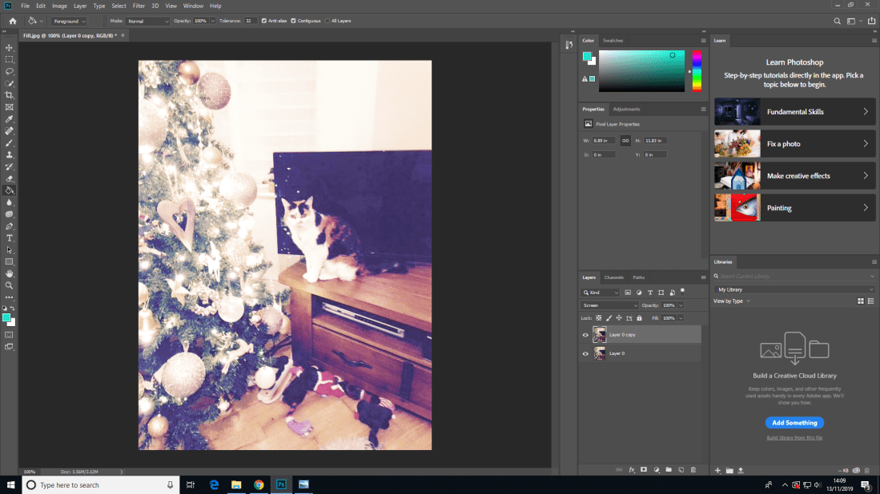880x494 pixels.
Task: Click the rainbow hue slider strip
Action: tap(697, 72)
